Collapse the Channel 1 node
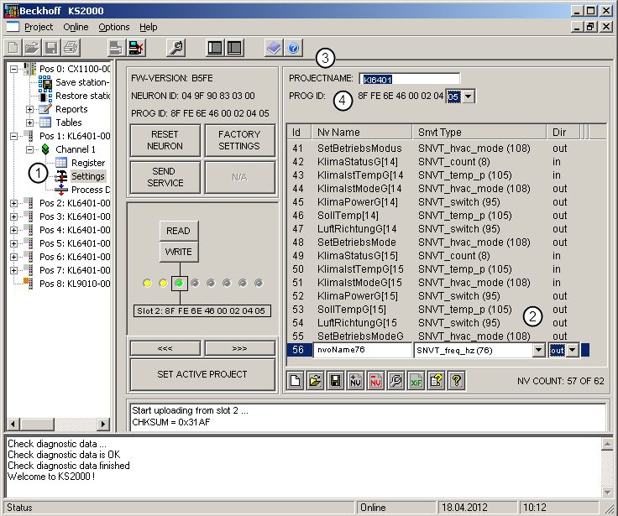Viewport: 618px width, 516px height. (x=29, y=149)
